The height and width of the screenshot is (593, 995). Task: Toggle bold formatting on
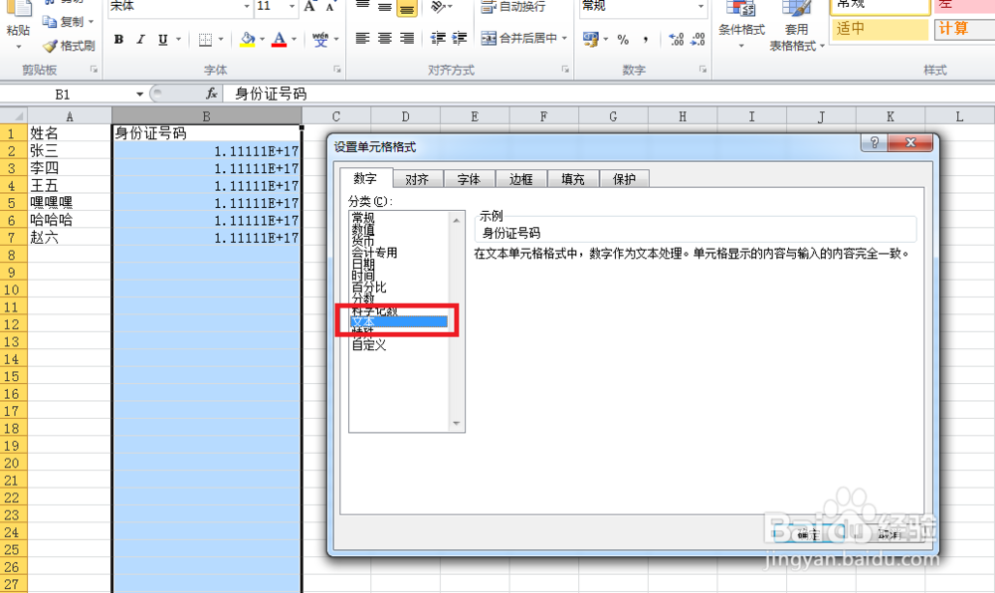click(x=118, y=39)
